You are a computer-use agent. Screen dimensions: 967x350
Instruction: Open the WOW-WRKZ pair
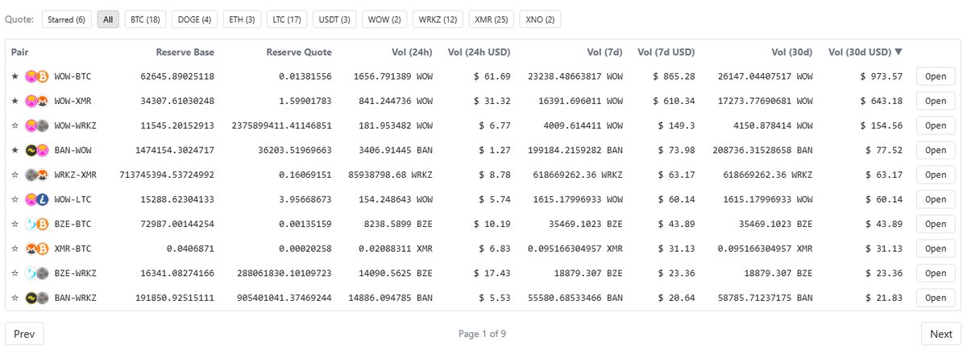point(936,126)
